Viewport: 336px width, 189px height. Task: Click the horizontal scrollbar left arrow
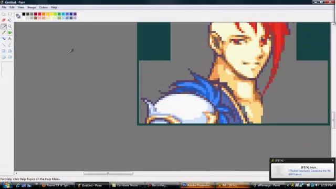pyautogui.click(x=16, y=173)
